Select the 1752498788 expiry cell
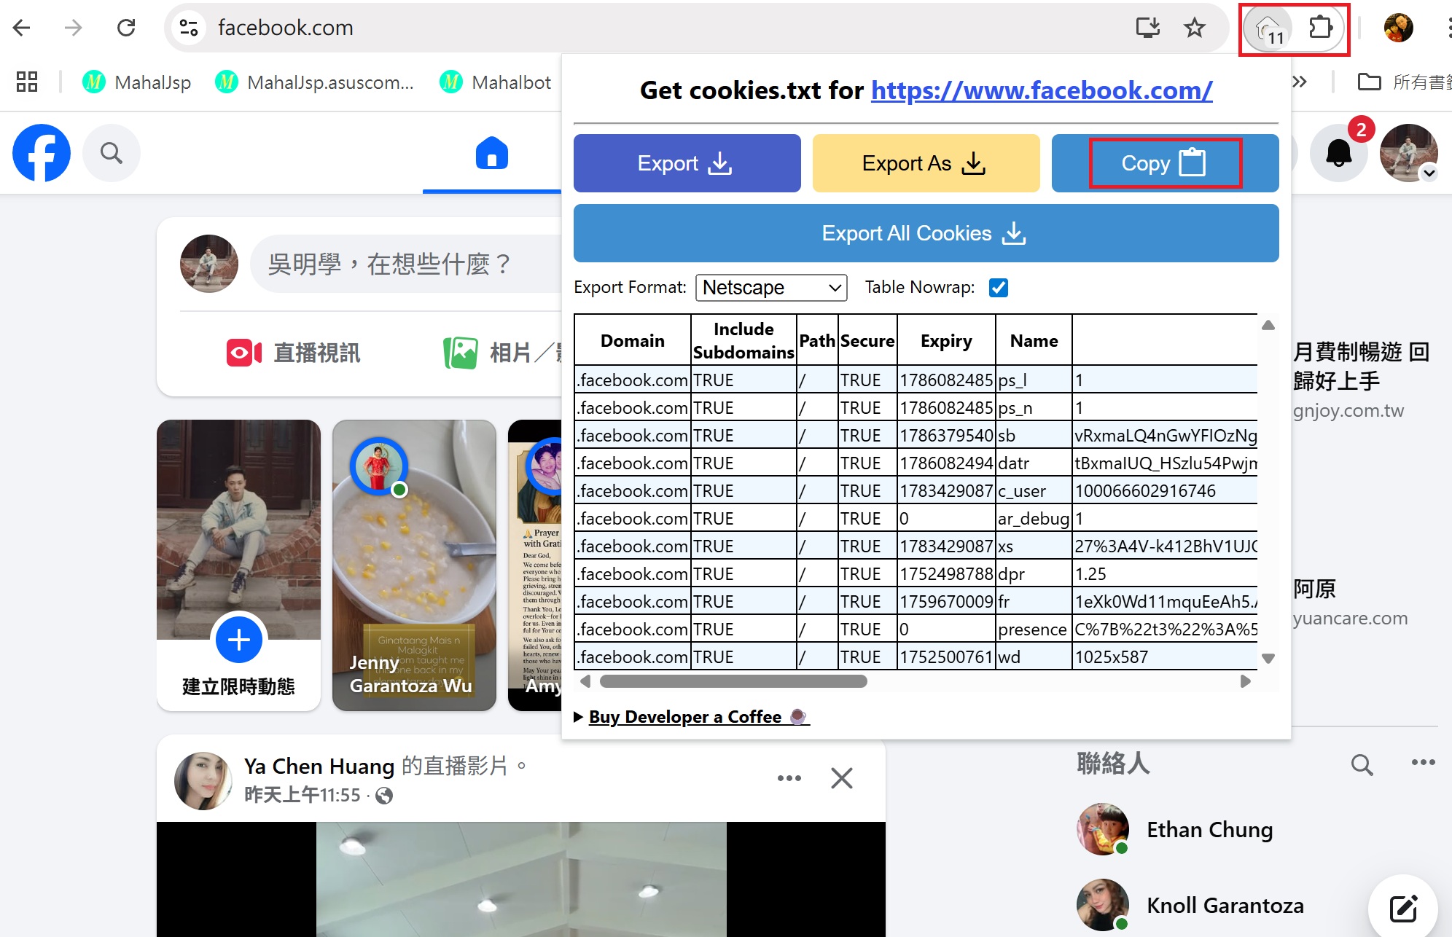 pos(946,574)
